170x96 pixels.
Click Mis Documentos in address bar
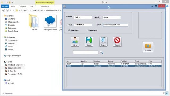point(52,10)
